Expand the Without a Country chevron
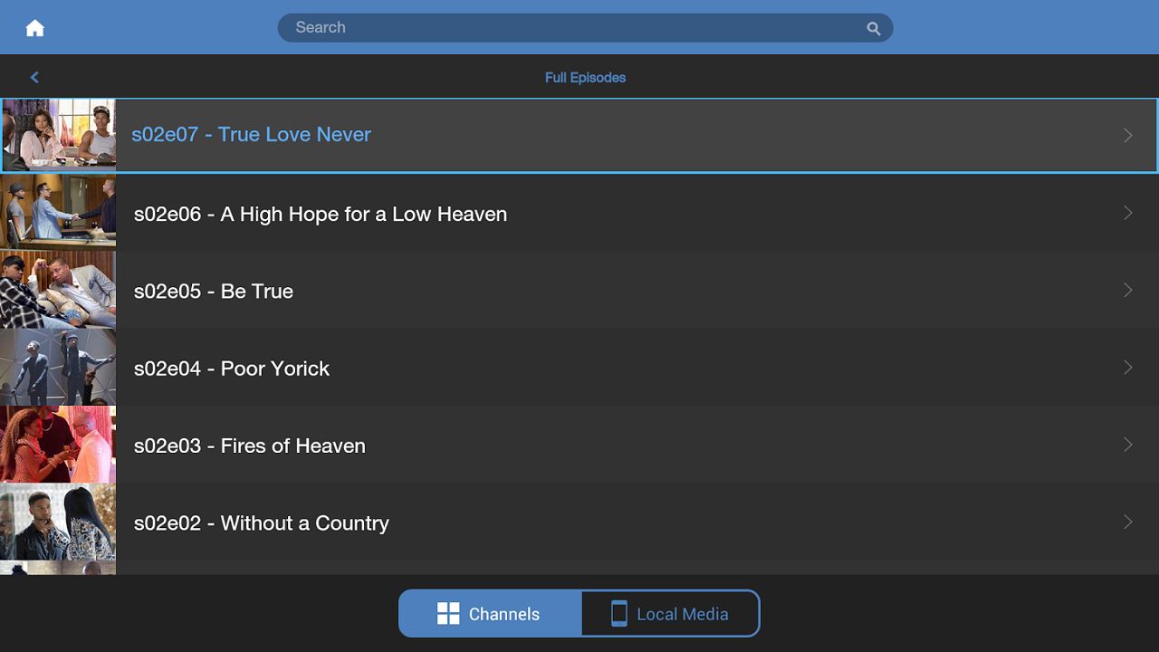This screenshot has height=652, width=1159. (x=1128, y=522)
